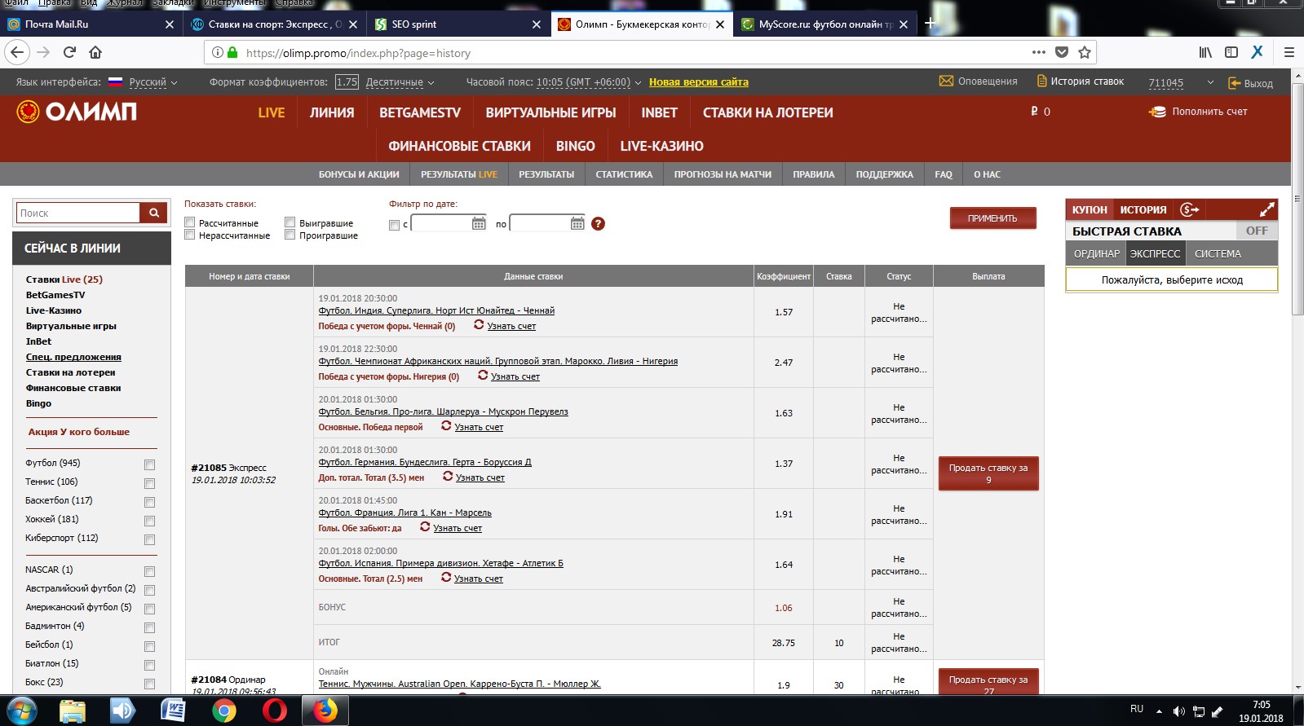Switch to the ИСТОРИЯ coupon tab

click(1143, 209)
